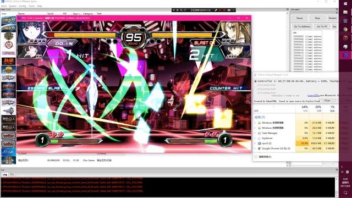Screen dimensions: 352x198
Task: Expand second Windows Explorer process row
Action: 255,128
